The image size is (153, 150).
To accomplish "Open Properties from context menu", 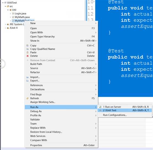I will [61, 145].
